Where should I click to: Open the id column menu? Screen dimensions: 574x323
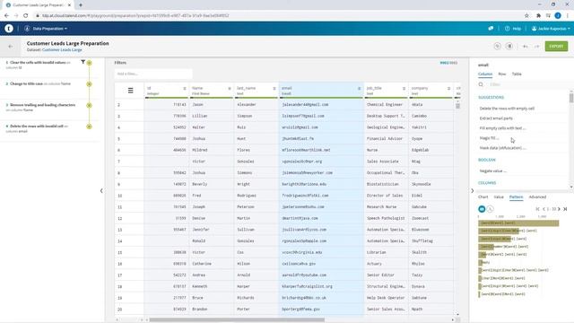[x=185, y=89]
